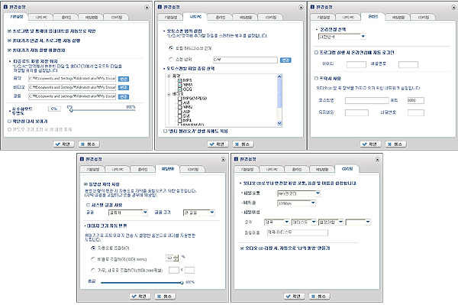The image size is (458, 305).
Task: Click 취소 in the online dialog
Action: click(x=396, y=144)
